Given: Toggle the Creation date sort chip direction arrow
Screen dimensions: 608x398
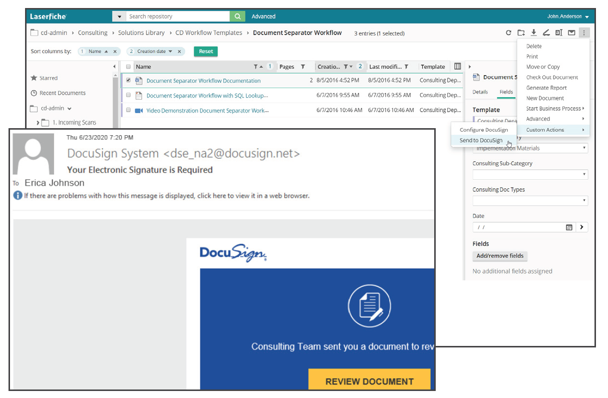Looking at the screenshot, I should tap(170, 52).
